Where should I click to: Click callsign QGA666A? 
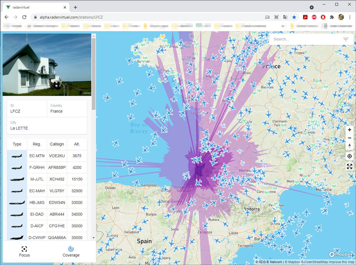57,237
